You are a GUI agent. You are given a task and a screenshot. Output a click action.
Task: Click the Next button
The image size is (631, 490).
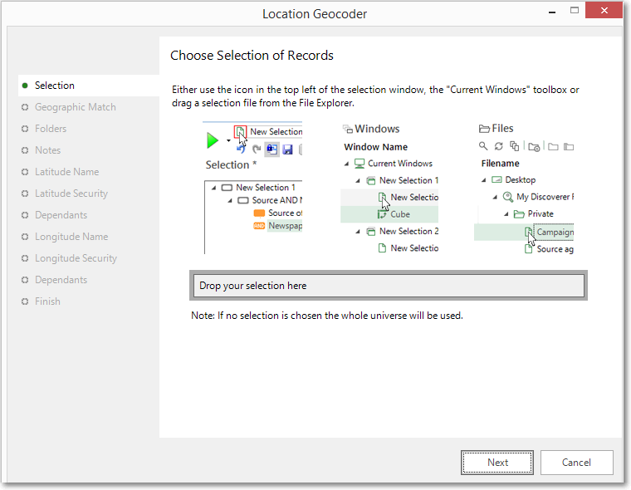click(x=497, y=463)
